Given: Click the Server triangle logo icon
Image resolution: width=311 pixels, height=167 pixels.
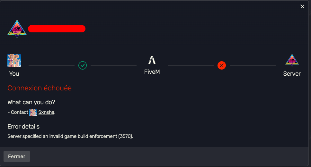Looking at the screenshot, I should tap(292, 60).
